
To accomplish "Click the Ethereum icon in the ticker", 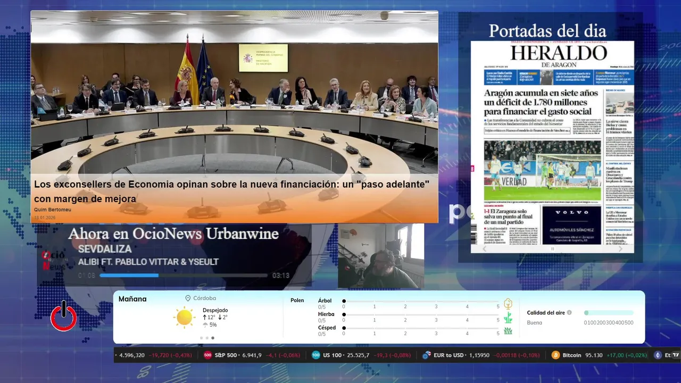I will click(658, 355).
